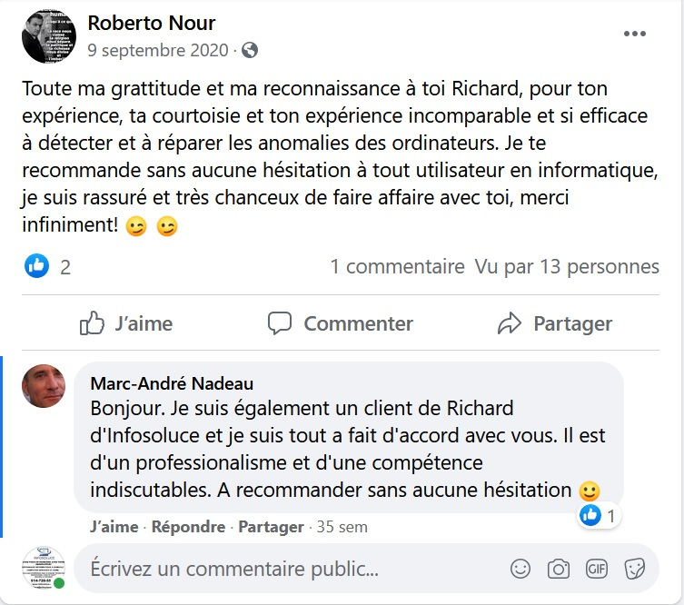684x605 pixels.
Task: Click the like reaction badge on the comment
Action: coord(590,516)
